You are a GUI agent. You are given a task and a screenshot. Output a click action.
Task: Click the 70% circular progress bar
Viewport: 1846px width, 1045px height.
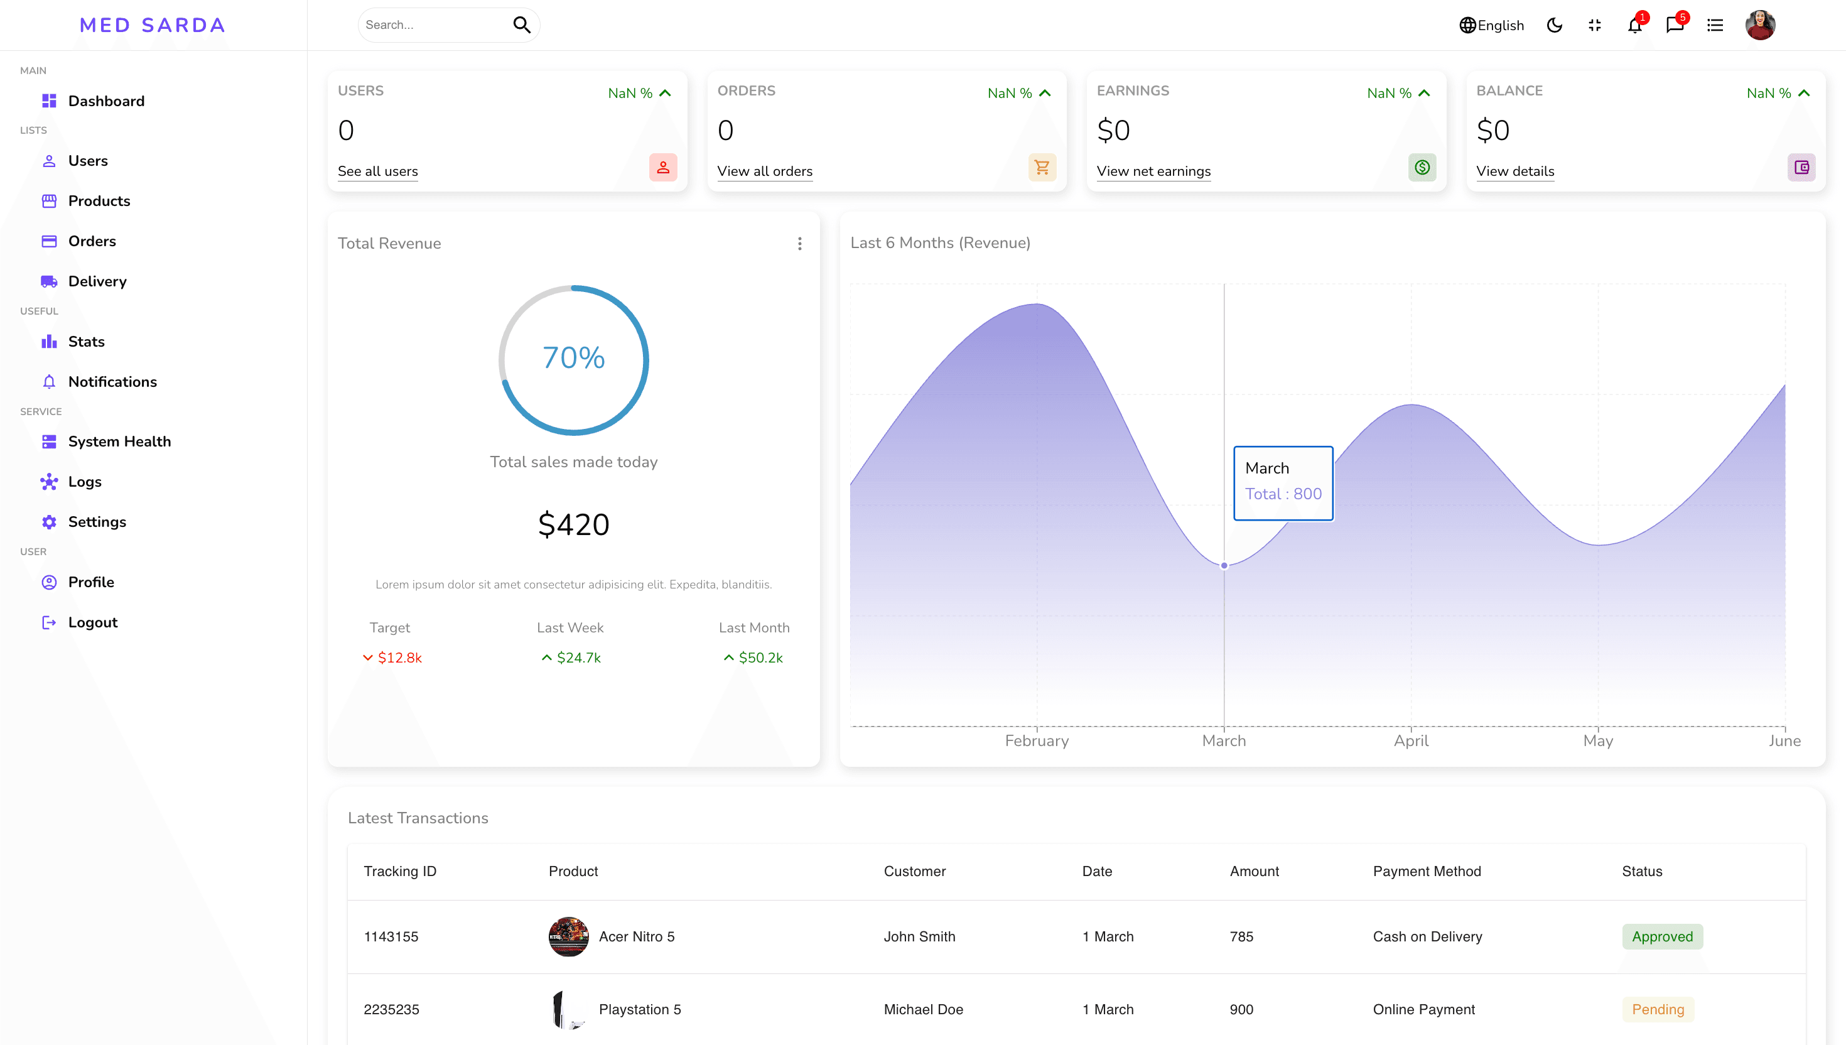pos(574,360)
